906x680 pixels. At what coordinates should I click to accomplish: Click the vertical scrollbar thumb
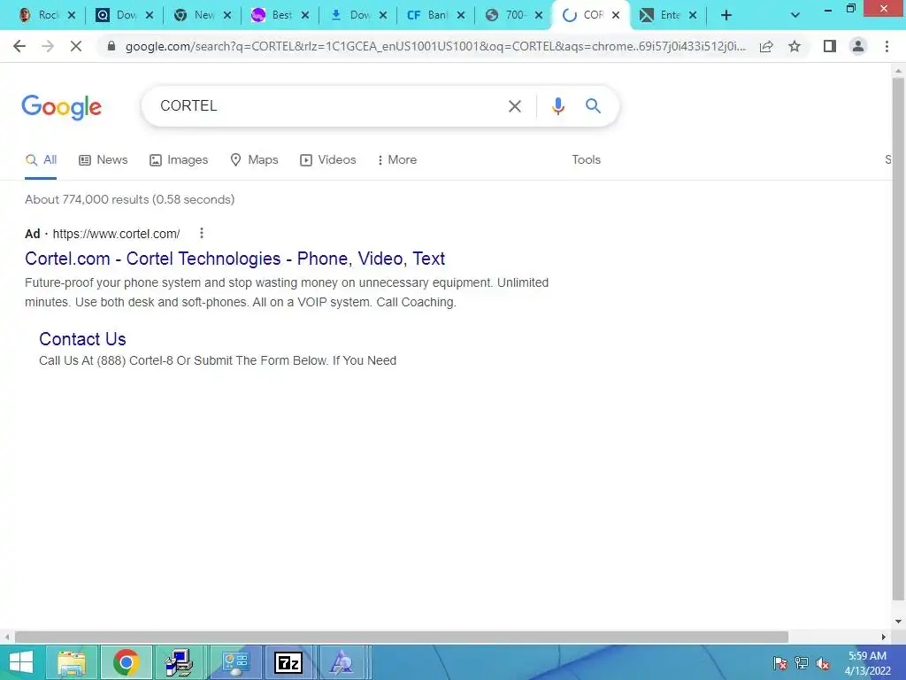tap(898, 338)
